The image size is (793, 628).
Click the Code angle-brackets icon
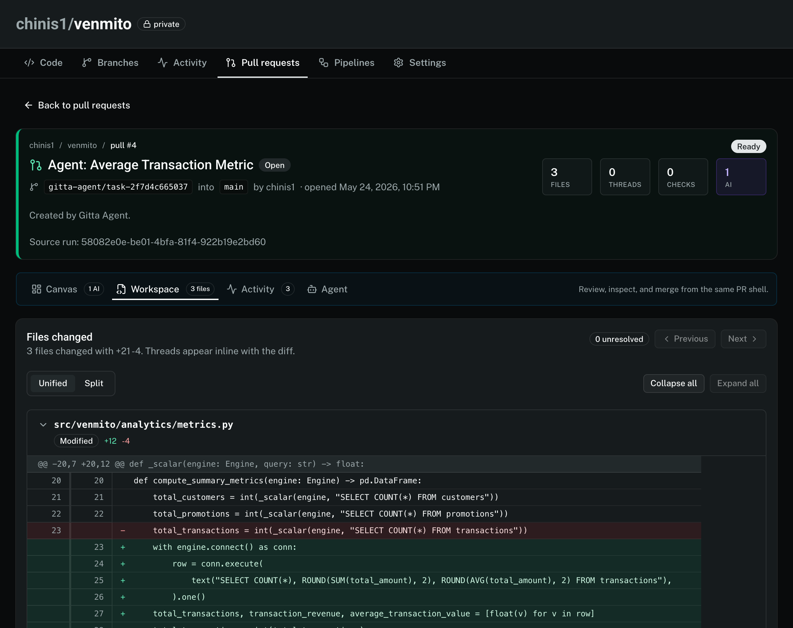pos(29,63)
